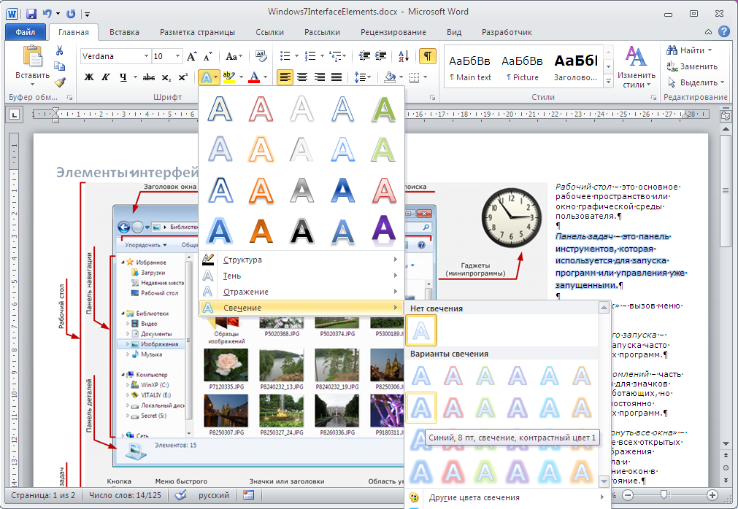Expand the Select (Выделить) dropdown
Screen dimensions: 738x509
coord(723,82)
